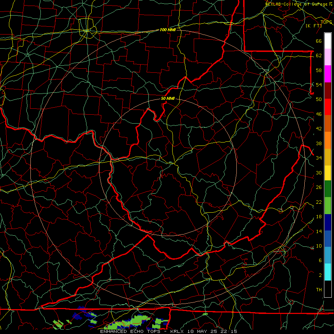Click the sky blue legend swatch
334x334 pixels.
[328, 255]
